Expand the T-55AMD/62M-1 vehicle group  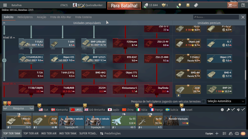pyautogui.click(x=31, y=64)
